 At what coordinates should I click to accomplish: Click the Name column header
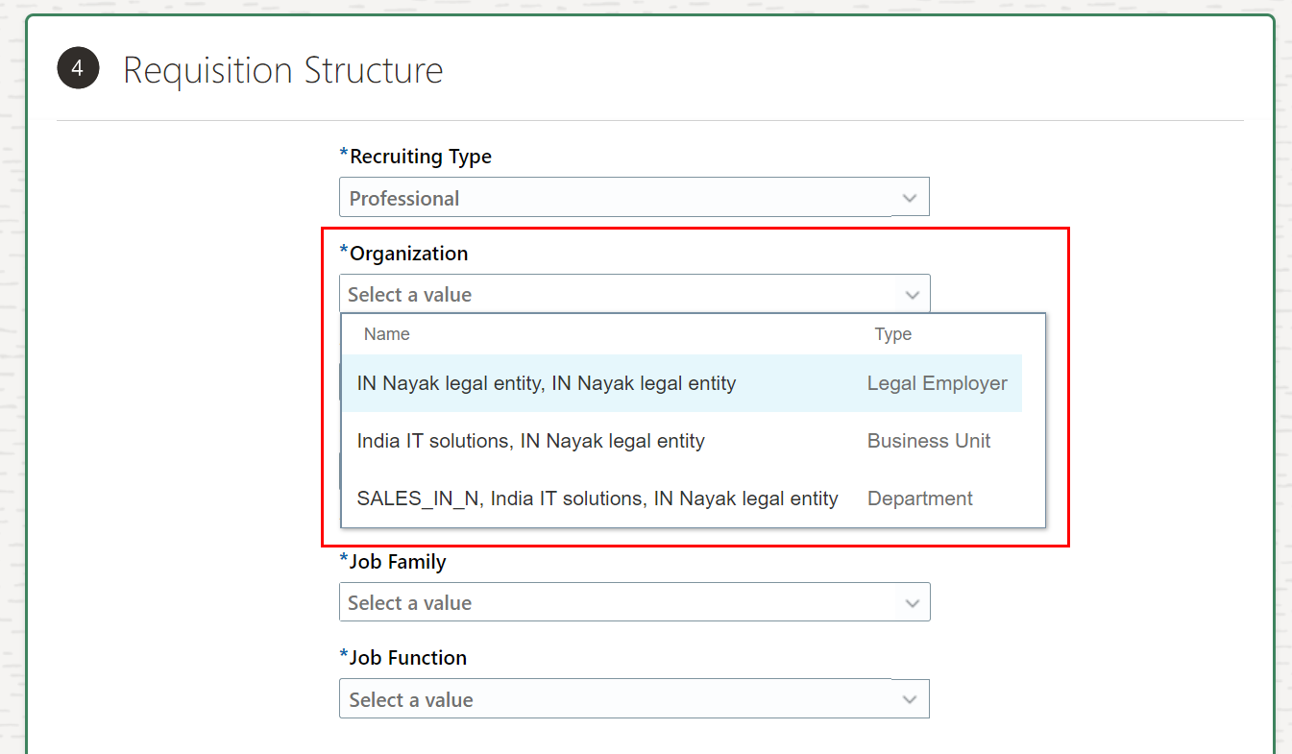click(386, 333)
